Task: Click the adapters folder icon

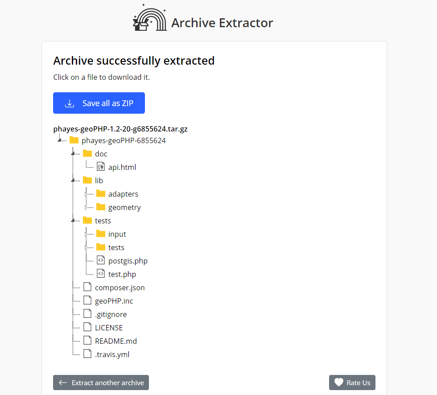Action: click(101, 194)
